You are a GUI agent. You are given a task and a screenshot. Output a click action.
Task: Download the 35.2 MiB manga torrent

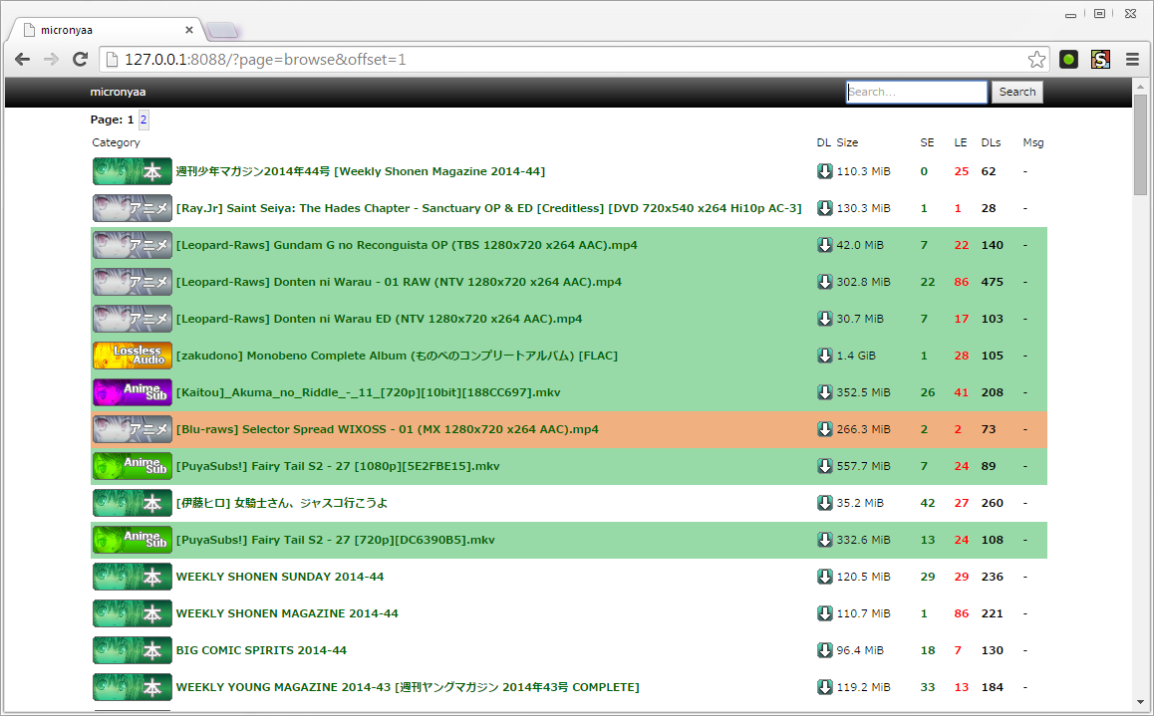tap(824, 503)
